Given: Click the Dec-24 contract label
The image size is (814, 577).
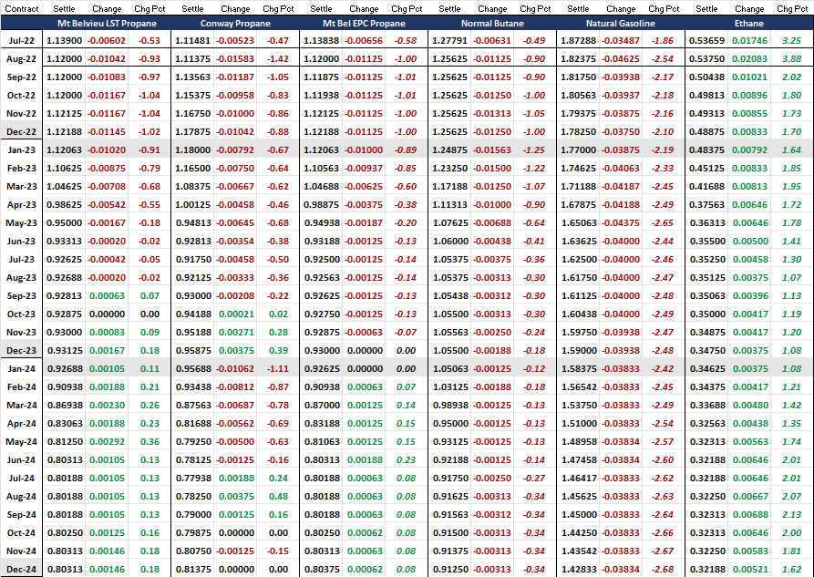Looking at the screenshot, I should point(21,569).
